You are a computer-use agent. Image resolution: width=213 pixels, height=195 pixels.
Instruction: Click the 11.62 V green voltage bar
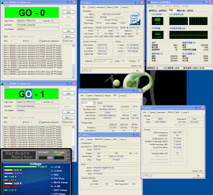coord(21,167)
